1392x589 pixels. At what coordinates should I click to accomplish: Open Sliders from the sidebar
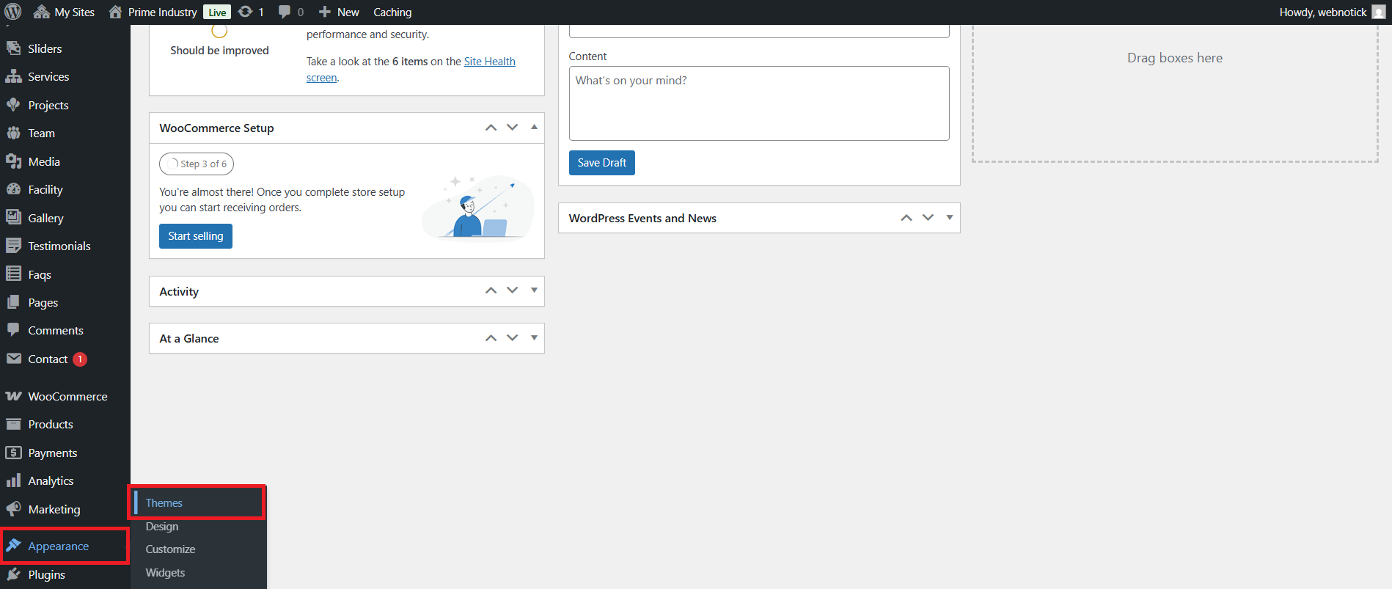45,48
